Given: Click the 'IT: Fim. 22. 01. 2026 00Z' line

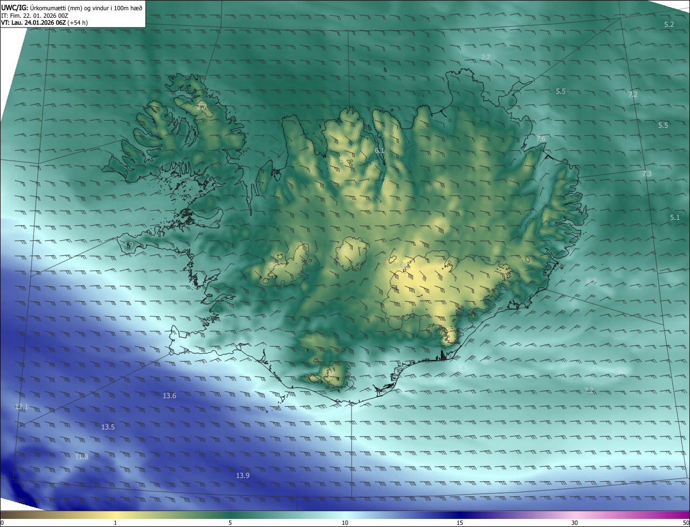Looking at the screenshot, I should click(x=34, y=16).
